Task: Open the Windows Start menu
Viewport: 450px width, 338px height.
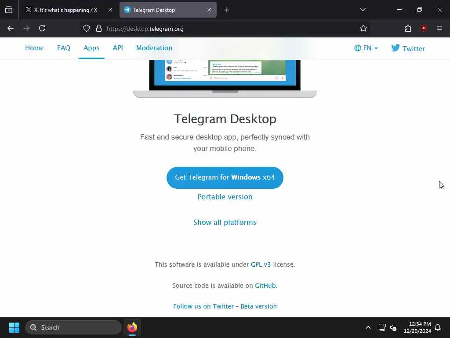Action: pyautogui.click(x=14, y=327)
